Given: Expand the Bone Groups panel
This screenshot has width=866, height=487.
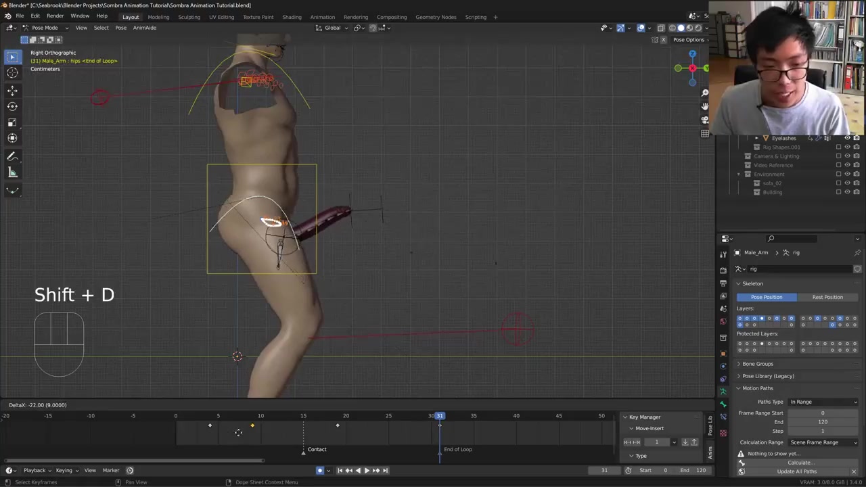Looking at the screenshot, I should tap(758, 364).
